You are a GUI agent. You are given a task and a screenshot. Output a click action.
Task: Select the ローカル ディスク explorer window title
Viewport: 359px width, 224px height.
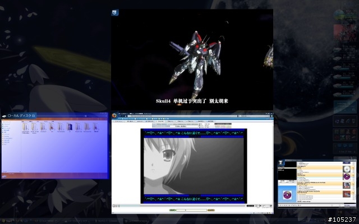(21, 116)
